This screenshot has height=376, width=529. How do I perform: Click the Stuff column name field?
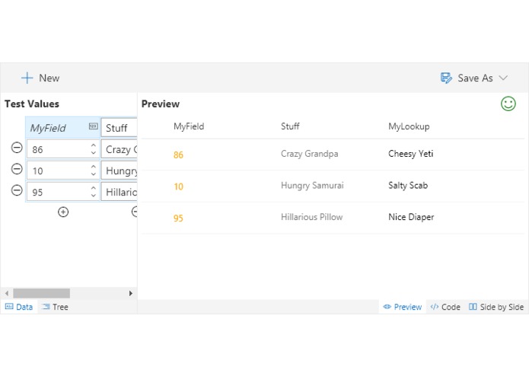[119, 128]
